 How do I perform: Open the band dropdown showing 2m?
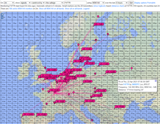9,3
